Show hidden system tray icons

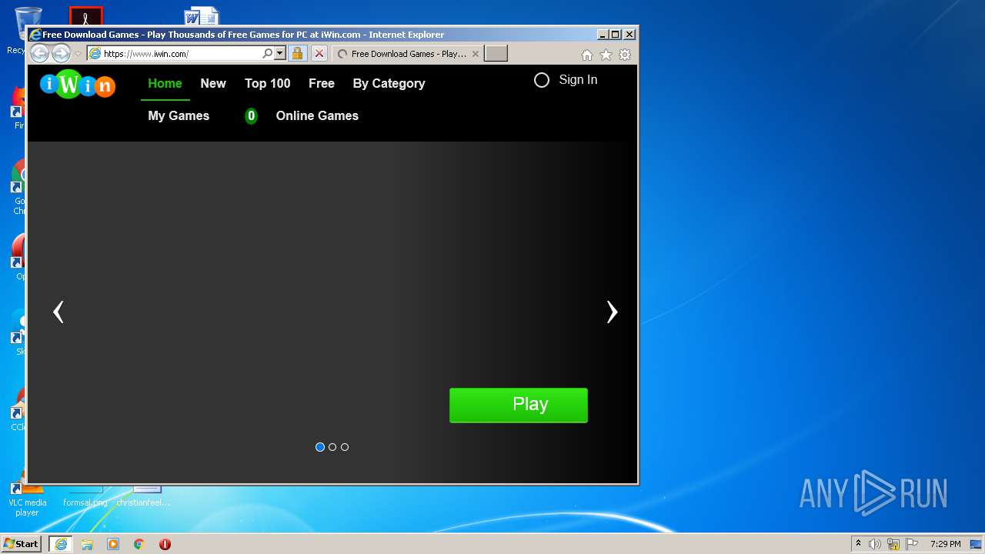[x=859, y=544]
